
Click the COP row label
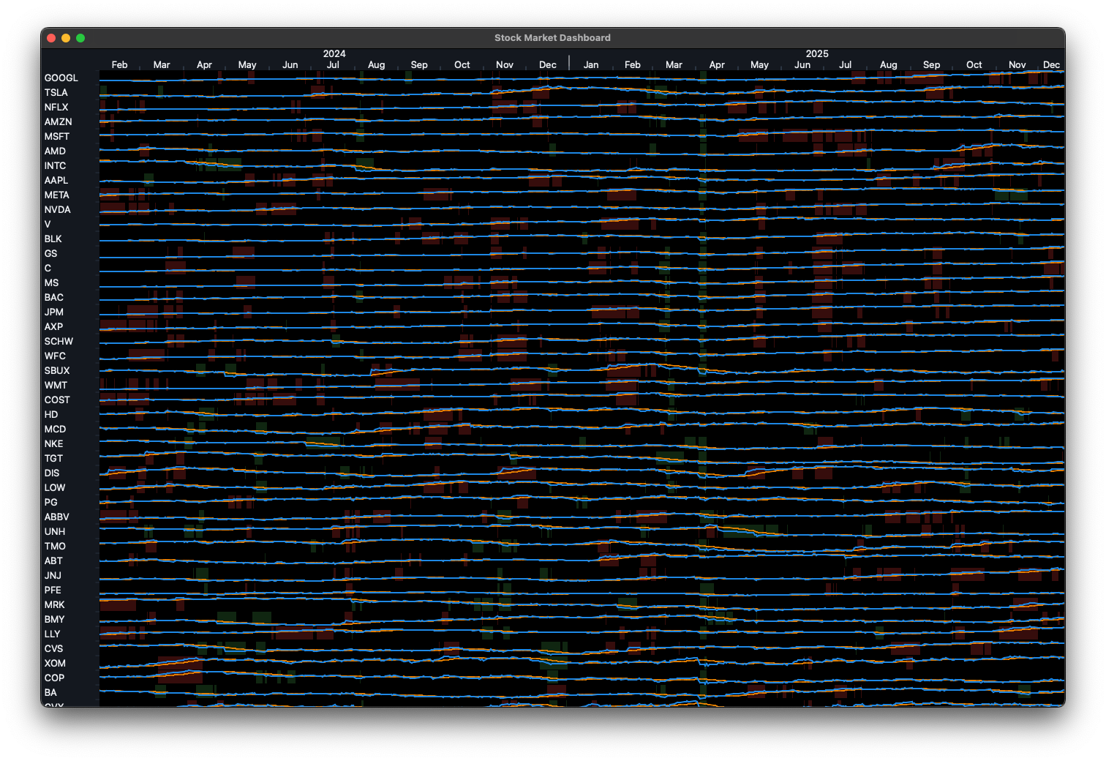tap(54, 678)
